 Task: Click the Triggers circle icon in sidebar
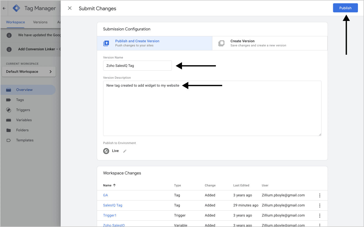9,110
